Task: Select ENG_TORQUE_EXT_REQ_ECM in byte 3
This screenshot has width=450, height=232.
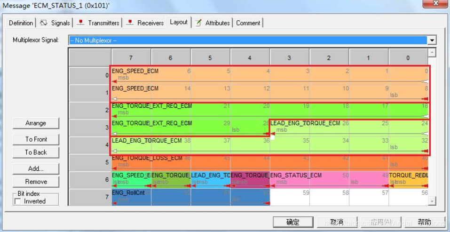Action: 190,128
